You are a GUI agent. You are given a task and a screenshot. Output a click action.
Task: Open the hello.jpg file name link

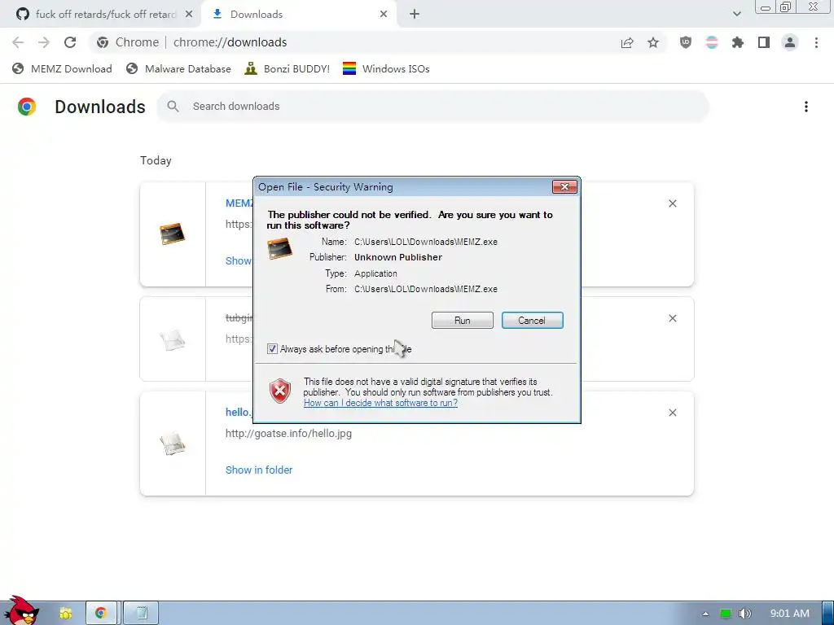pyautogui.click(x=238, y=413)
